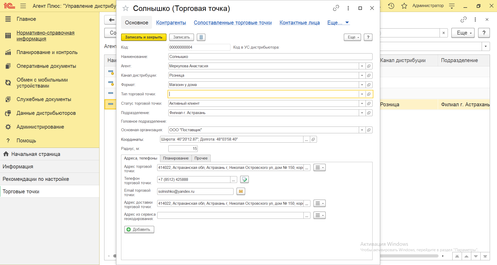Copy link to the Солнышко form
This screenshot has width=497, height=265.
336,8
